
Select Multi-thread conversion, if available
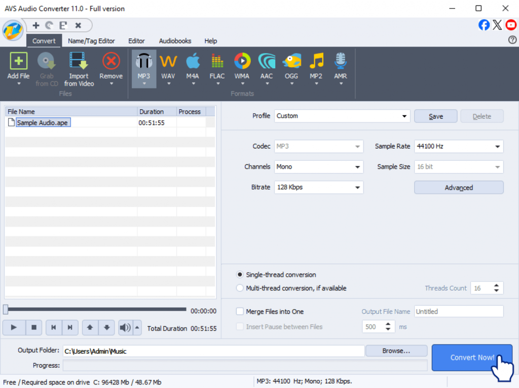[x=240, y=288]
